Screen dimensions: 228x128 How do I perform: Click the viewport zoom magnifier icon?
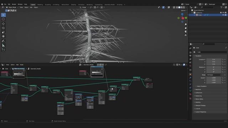(x=186, y=25)
